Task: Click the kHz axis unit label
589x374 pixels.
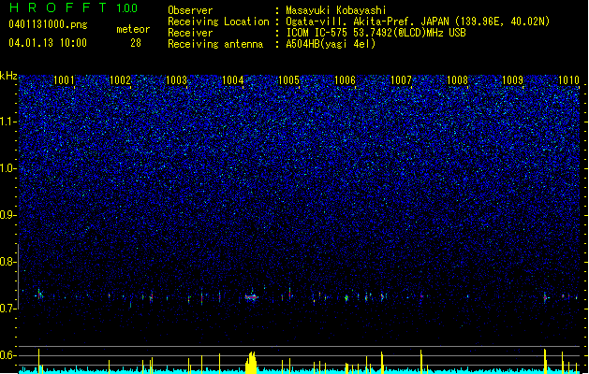Action: [x=8, y=76]
